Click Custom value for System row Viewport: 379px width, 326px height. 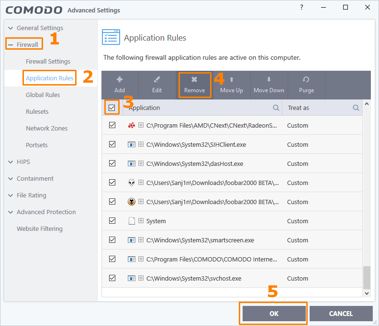pyautogui.click(x=298, y=221)
